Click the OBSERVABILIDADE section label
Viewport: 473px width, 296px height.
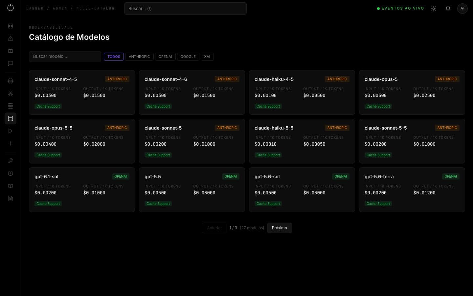point(51,27)
